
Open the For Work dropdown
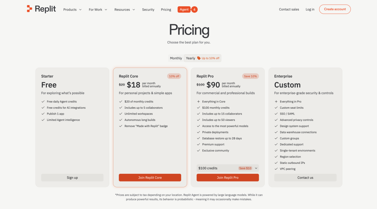tap(98, 10)
